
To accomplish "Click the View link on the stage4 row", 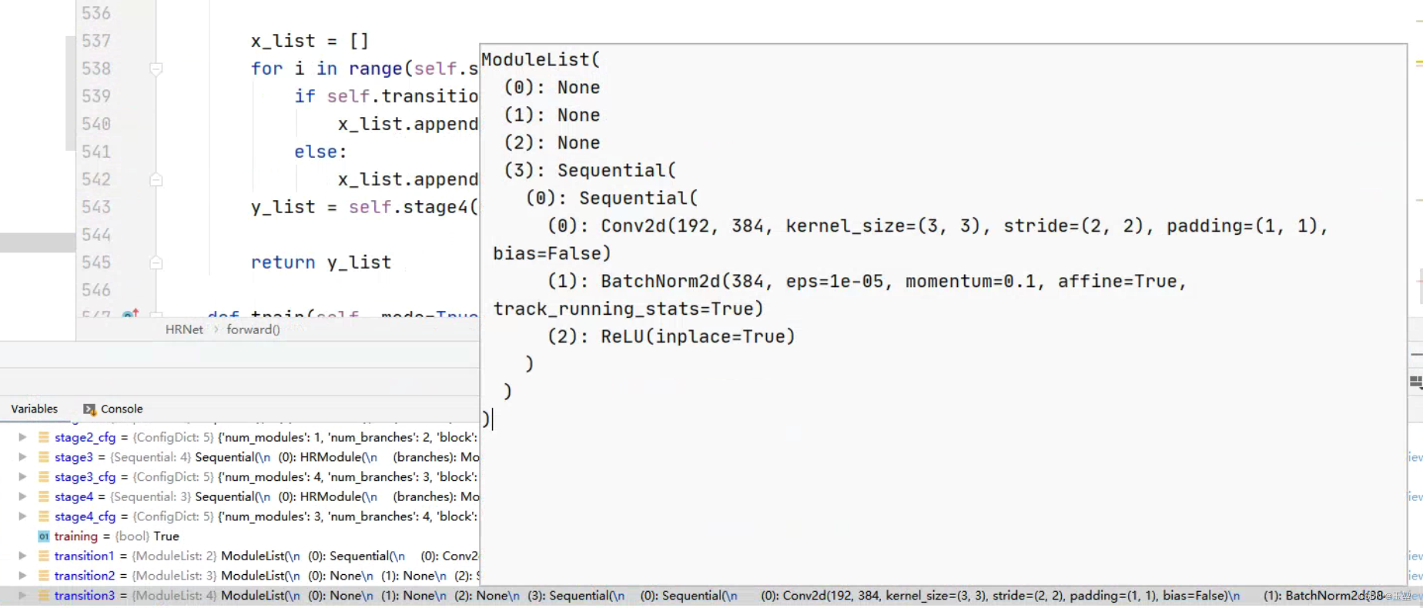I will 1415,496.
